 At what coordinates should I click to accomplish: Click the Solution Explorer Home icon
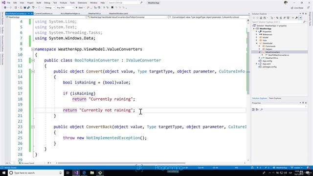click(x=261, y=18)
